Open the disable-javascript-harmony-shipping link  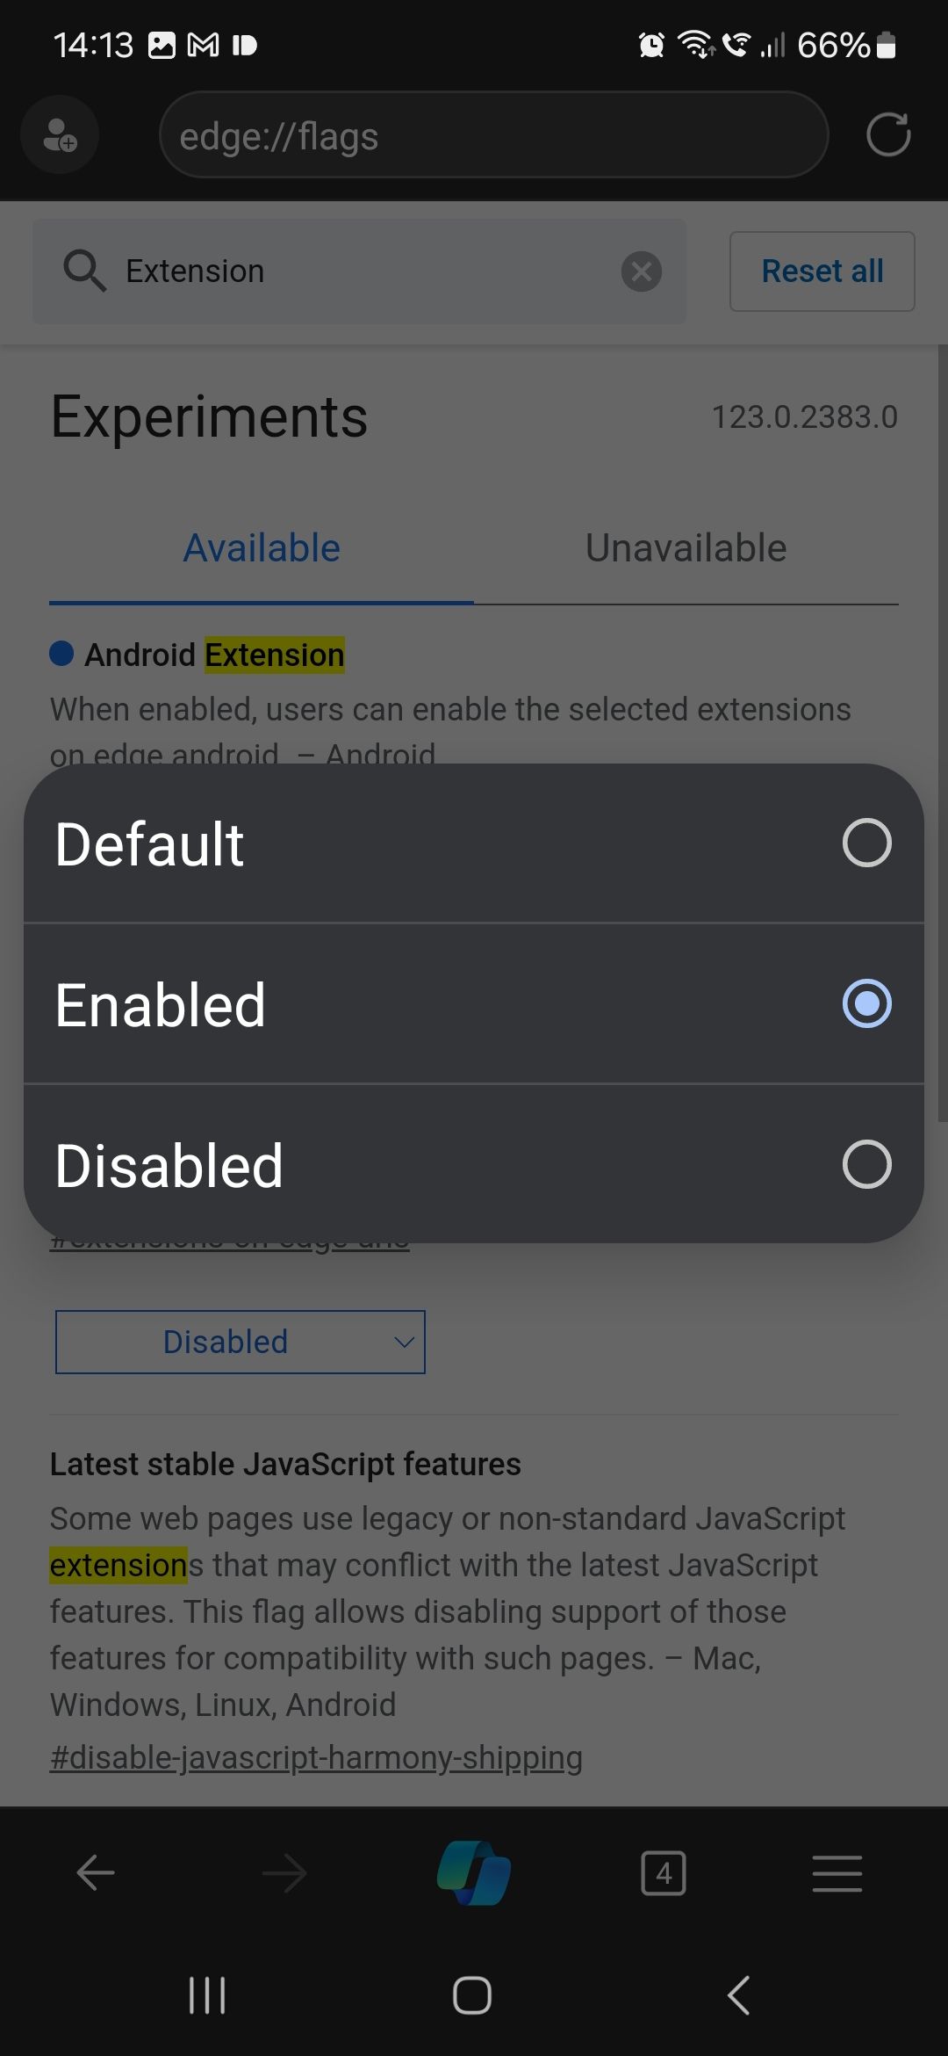pyautogui.click(x=316, y=1756)
